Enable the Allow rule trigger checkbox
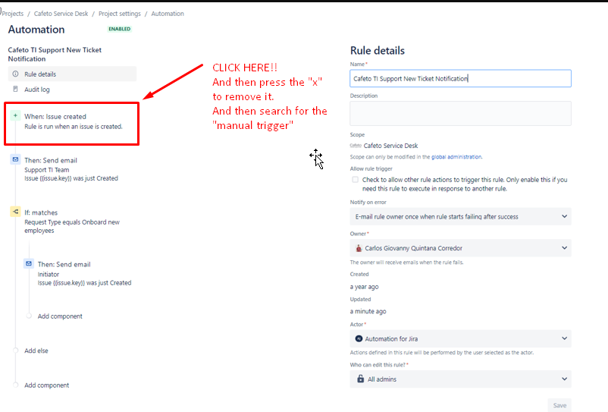 pos(356,180)
